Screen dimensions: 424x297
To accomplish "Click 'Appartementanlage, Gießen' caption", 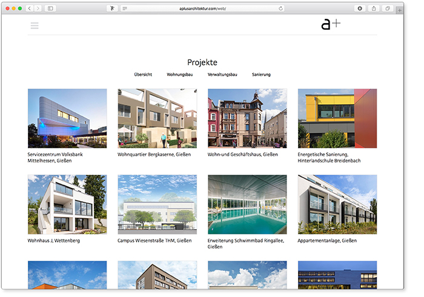I will [327, 241].
